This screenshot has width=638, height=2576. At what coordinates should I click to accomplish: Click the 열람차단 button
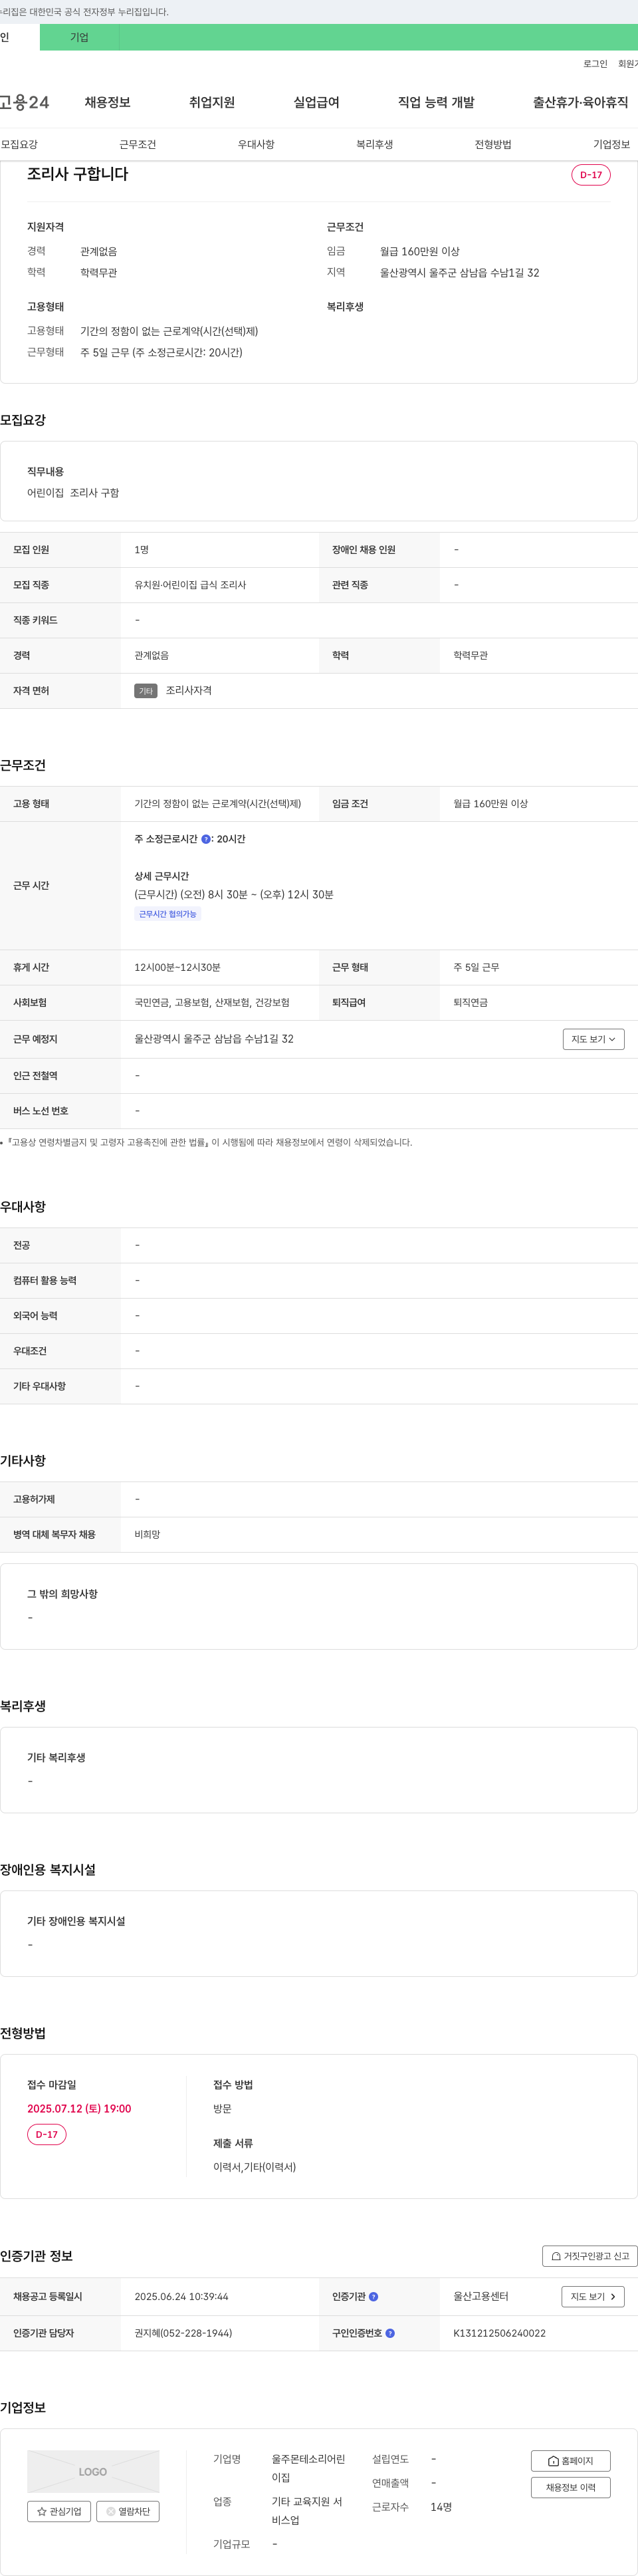tap(128, 2511)
